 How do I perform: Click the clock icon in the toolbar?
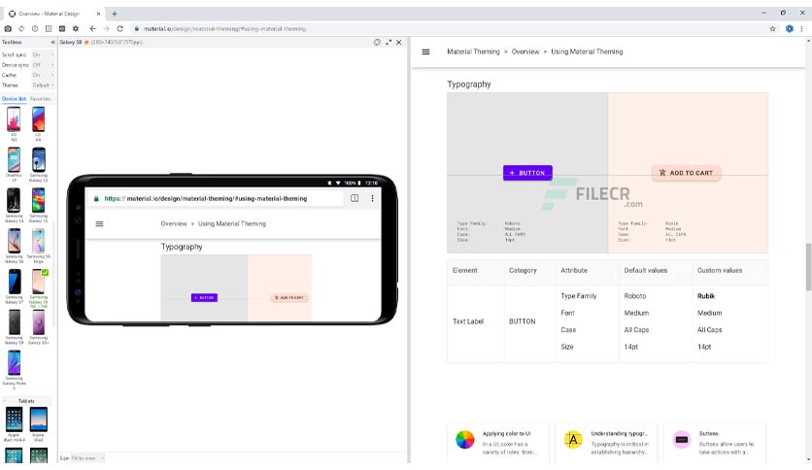click(x=35, y=29)
